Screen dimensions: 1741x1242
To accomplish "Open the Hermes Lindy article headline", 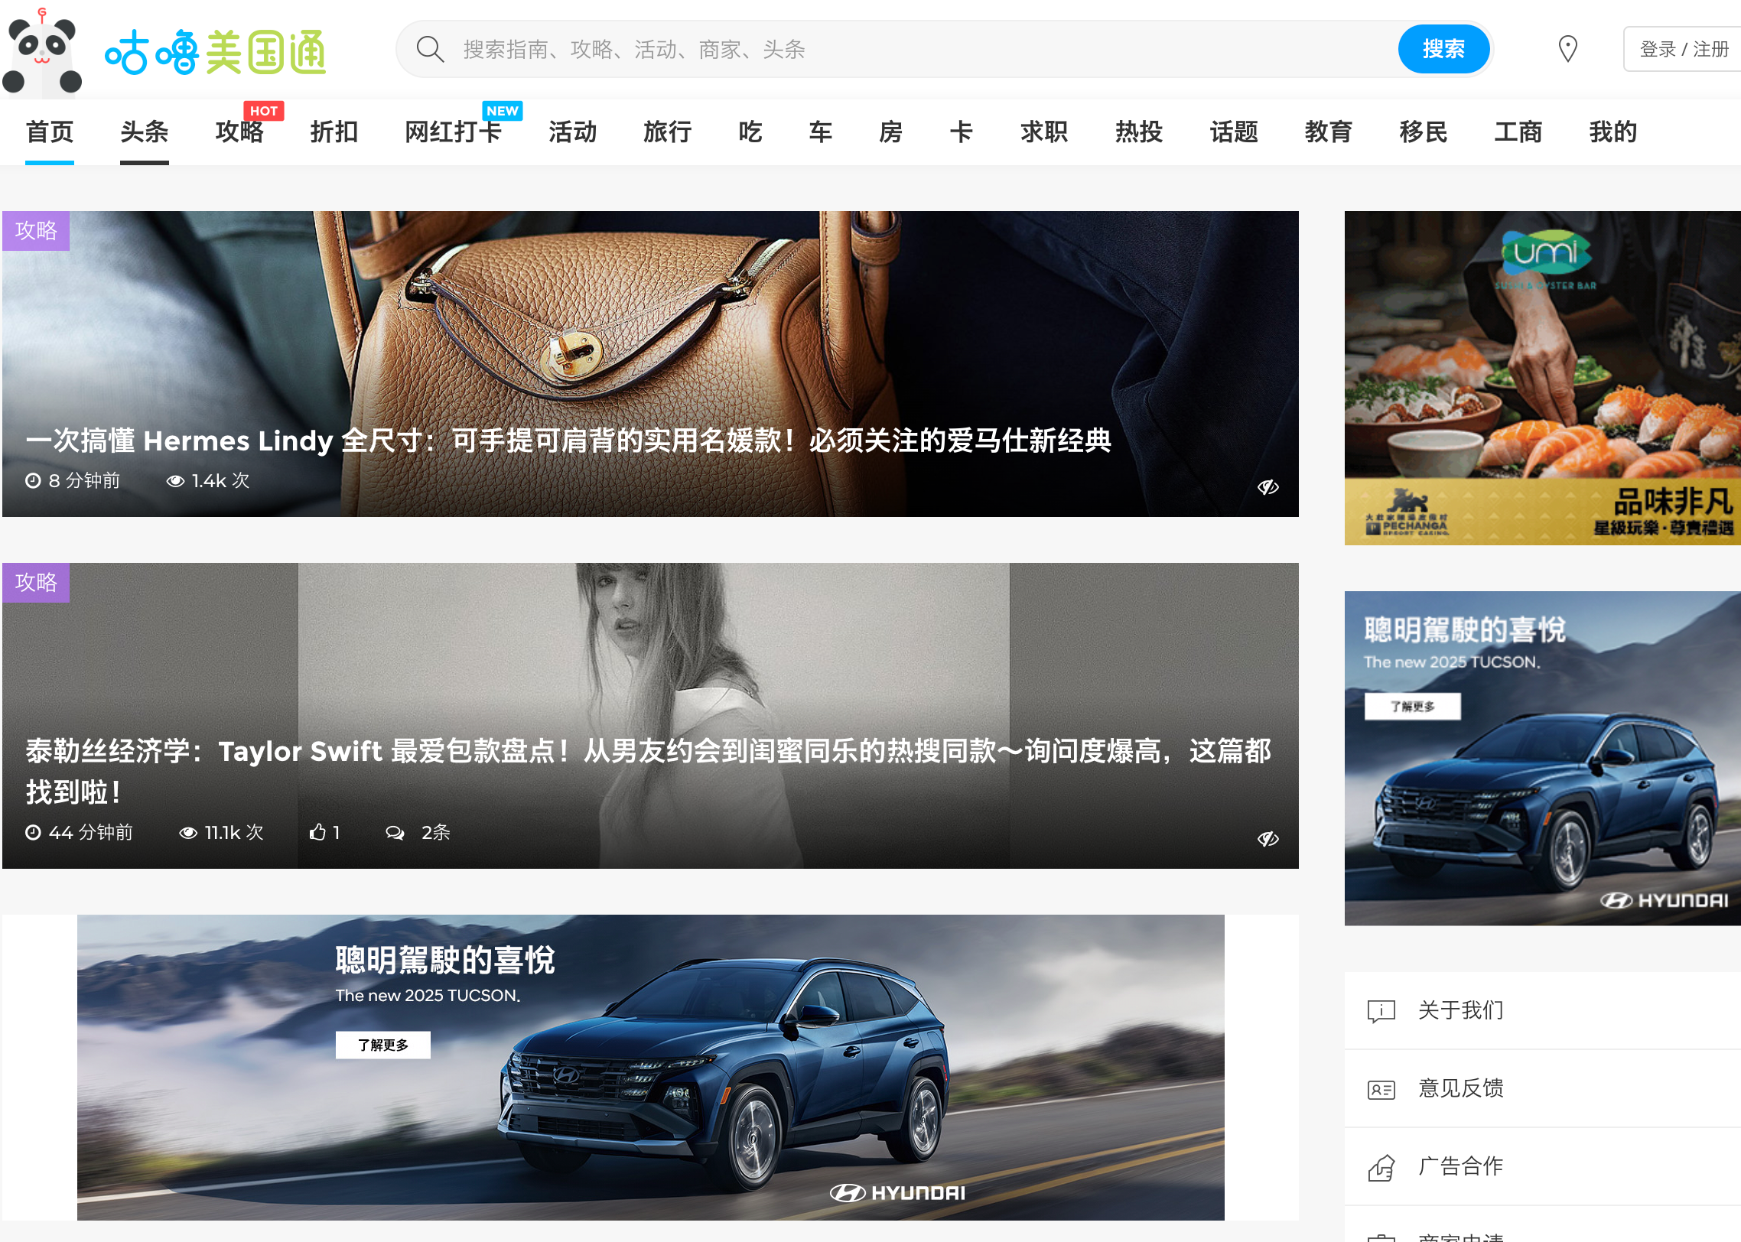I will [x=568, y=441].
